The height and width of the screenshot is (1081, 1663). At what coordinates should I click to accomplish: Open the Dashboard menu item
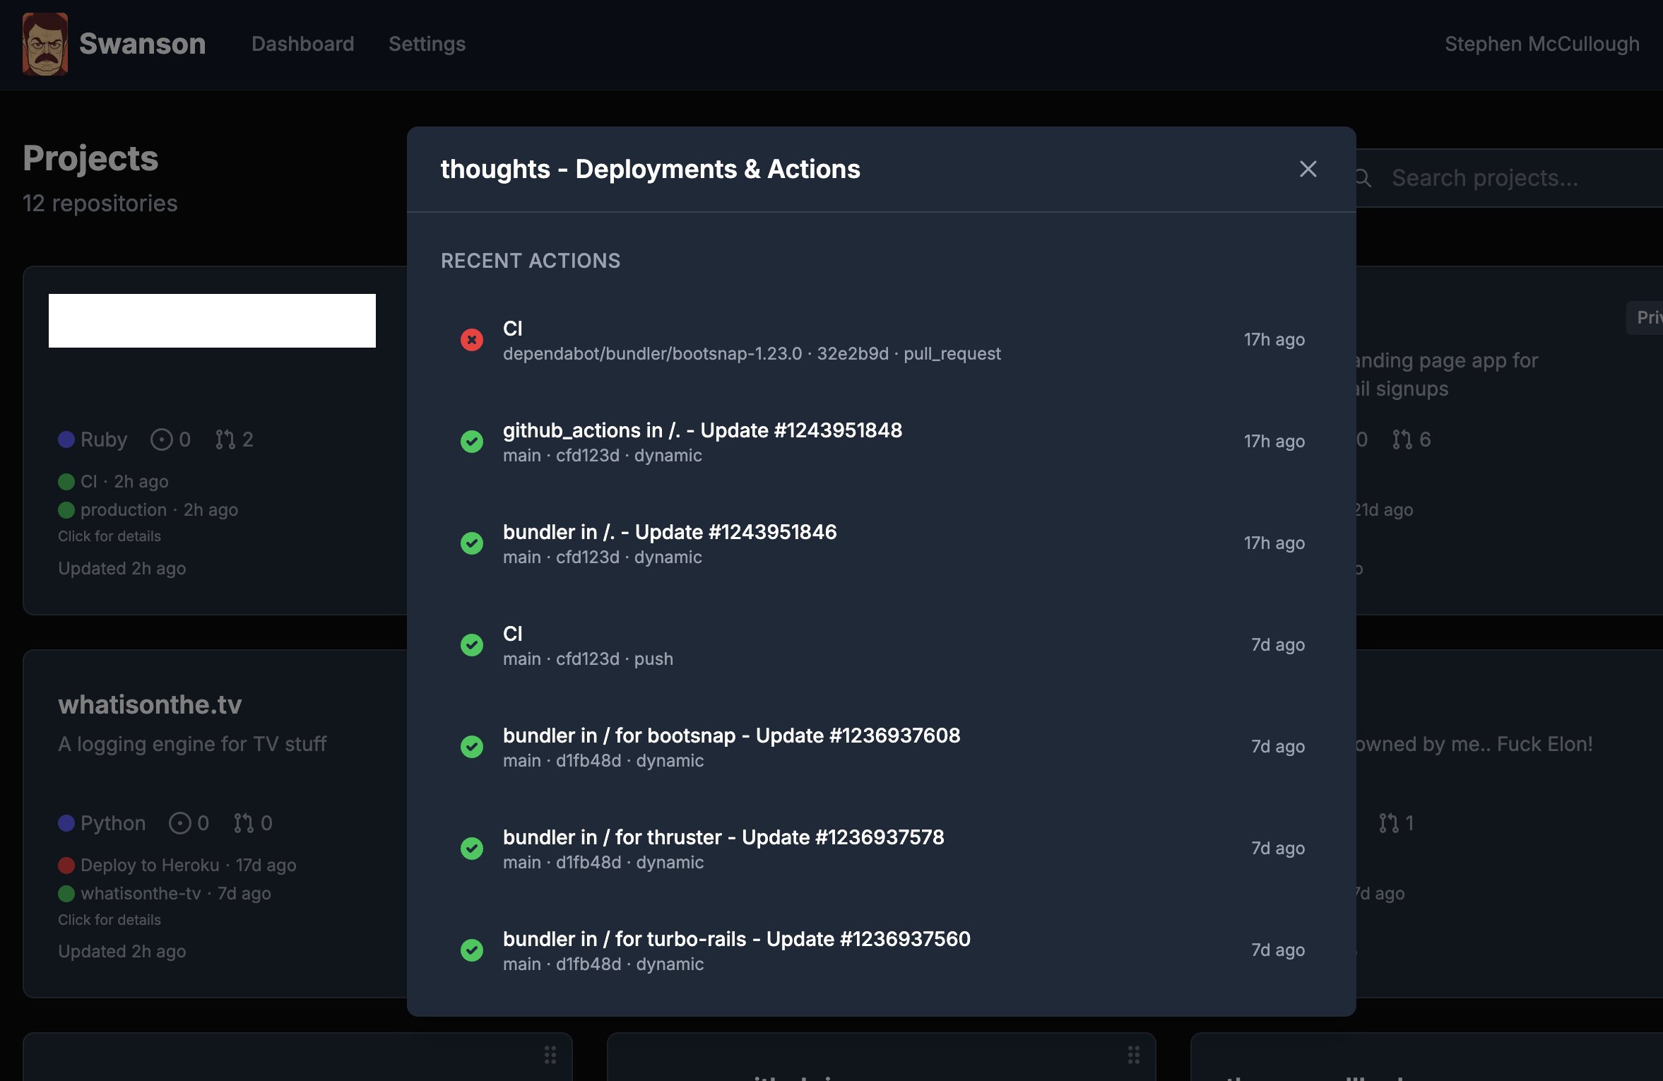click(302, 44)
